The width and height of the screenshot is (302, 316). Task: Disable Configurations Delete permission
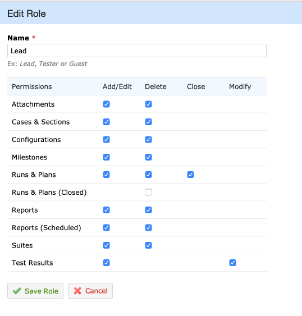tap(148, 139)
